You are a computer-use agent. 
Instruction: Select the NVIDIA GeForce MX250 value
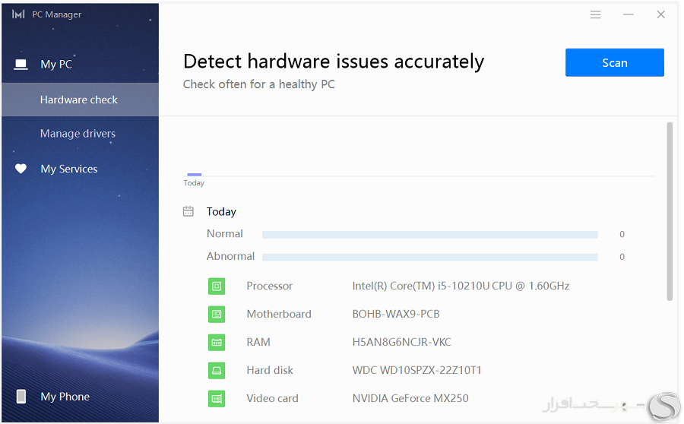point(410,398)
